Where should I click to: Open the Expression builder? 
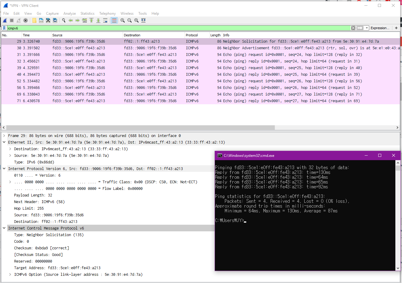click(x=380, y=28)
